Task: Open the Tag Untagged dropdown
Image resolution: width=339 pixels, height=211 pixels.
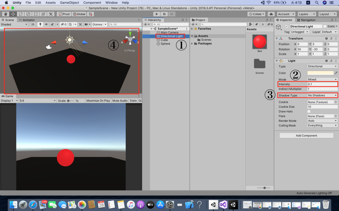Action: (x=299, y=32)
